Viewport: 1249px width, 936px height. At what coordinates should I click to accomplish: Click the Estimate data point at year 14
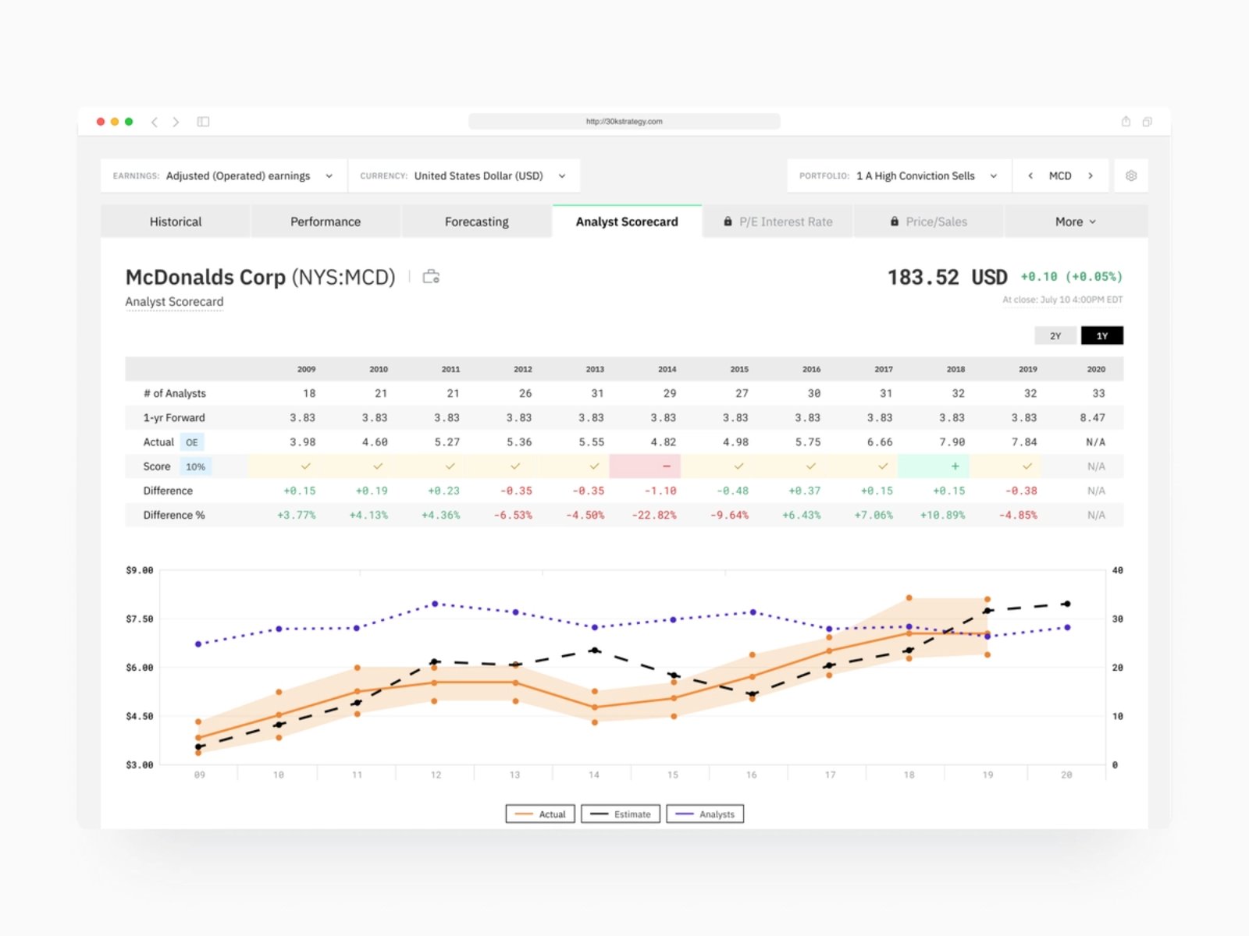pos(594,650)
